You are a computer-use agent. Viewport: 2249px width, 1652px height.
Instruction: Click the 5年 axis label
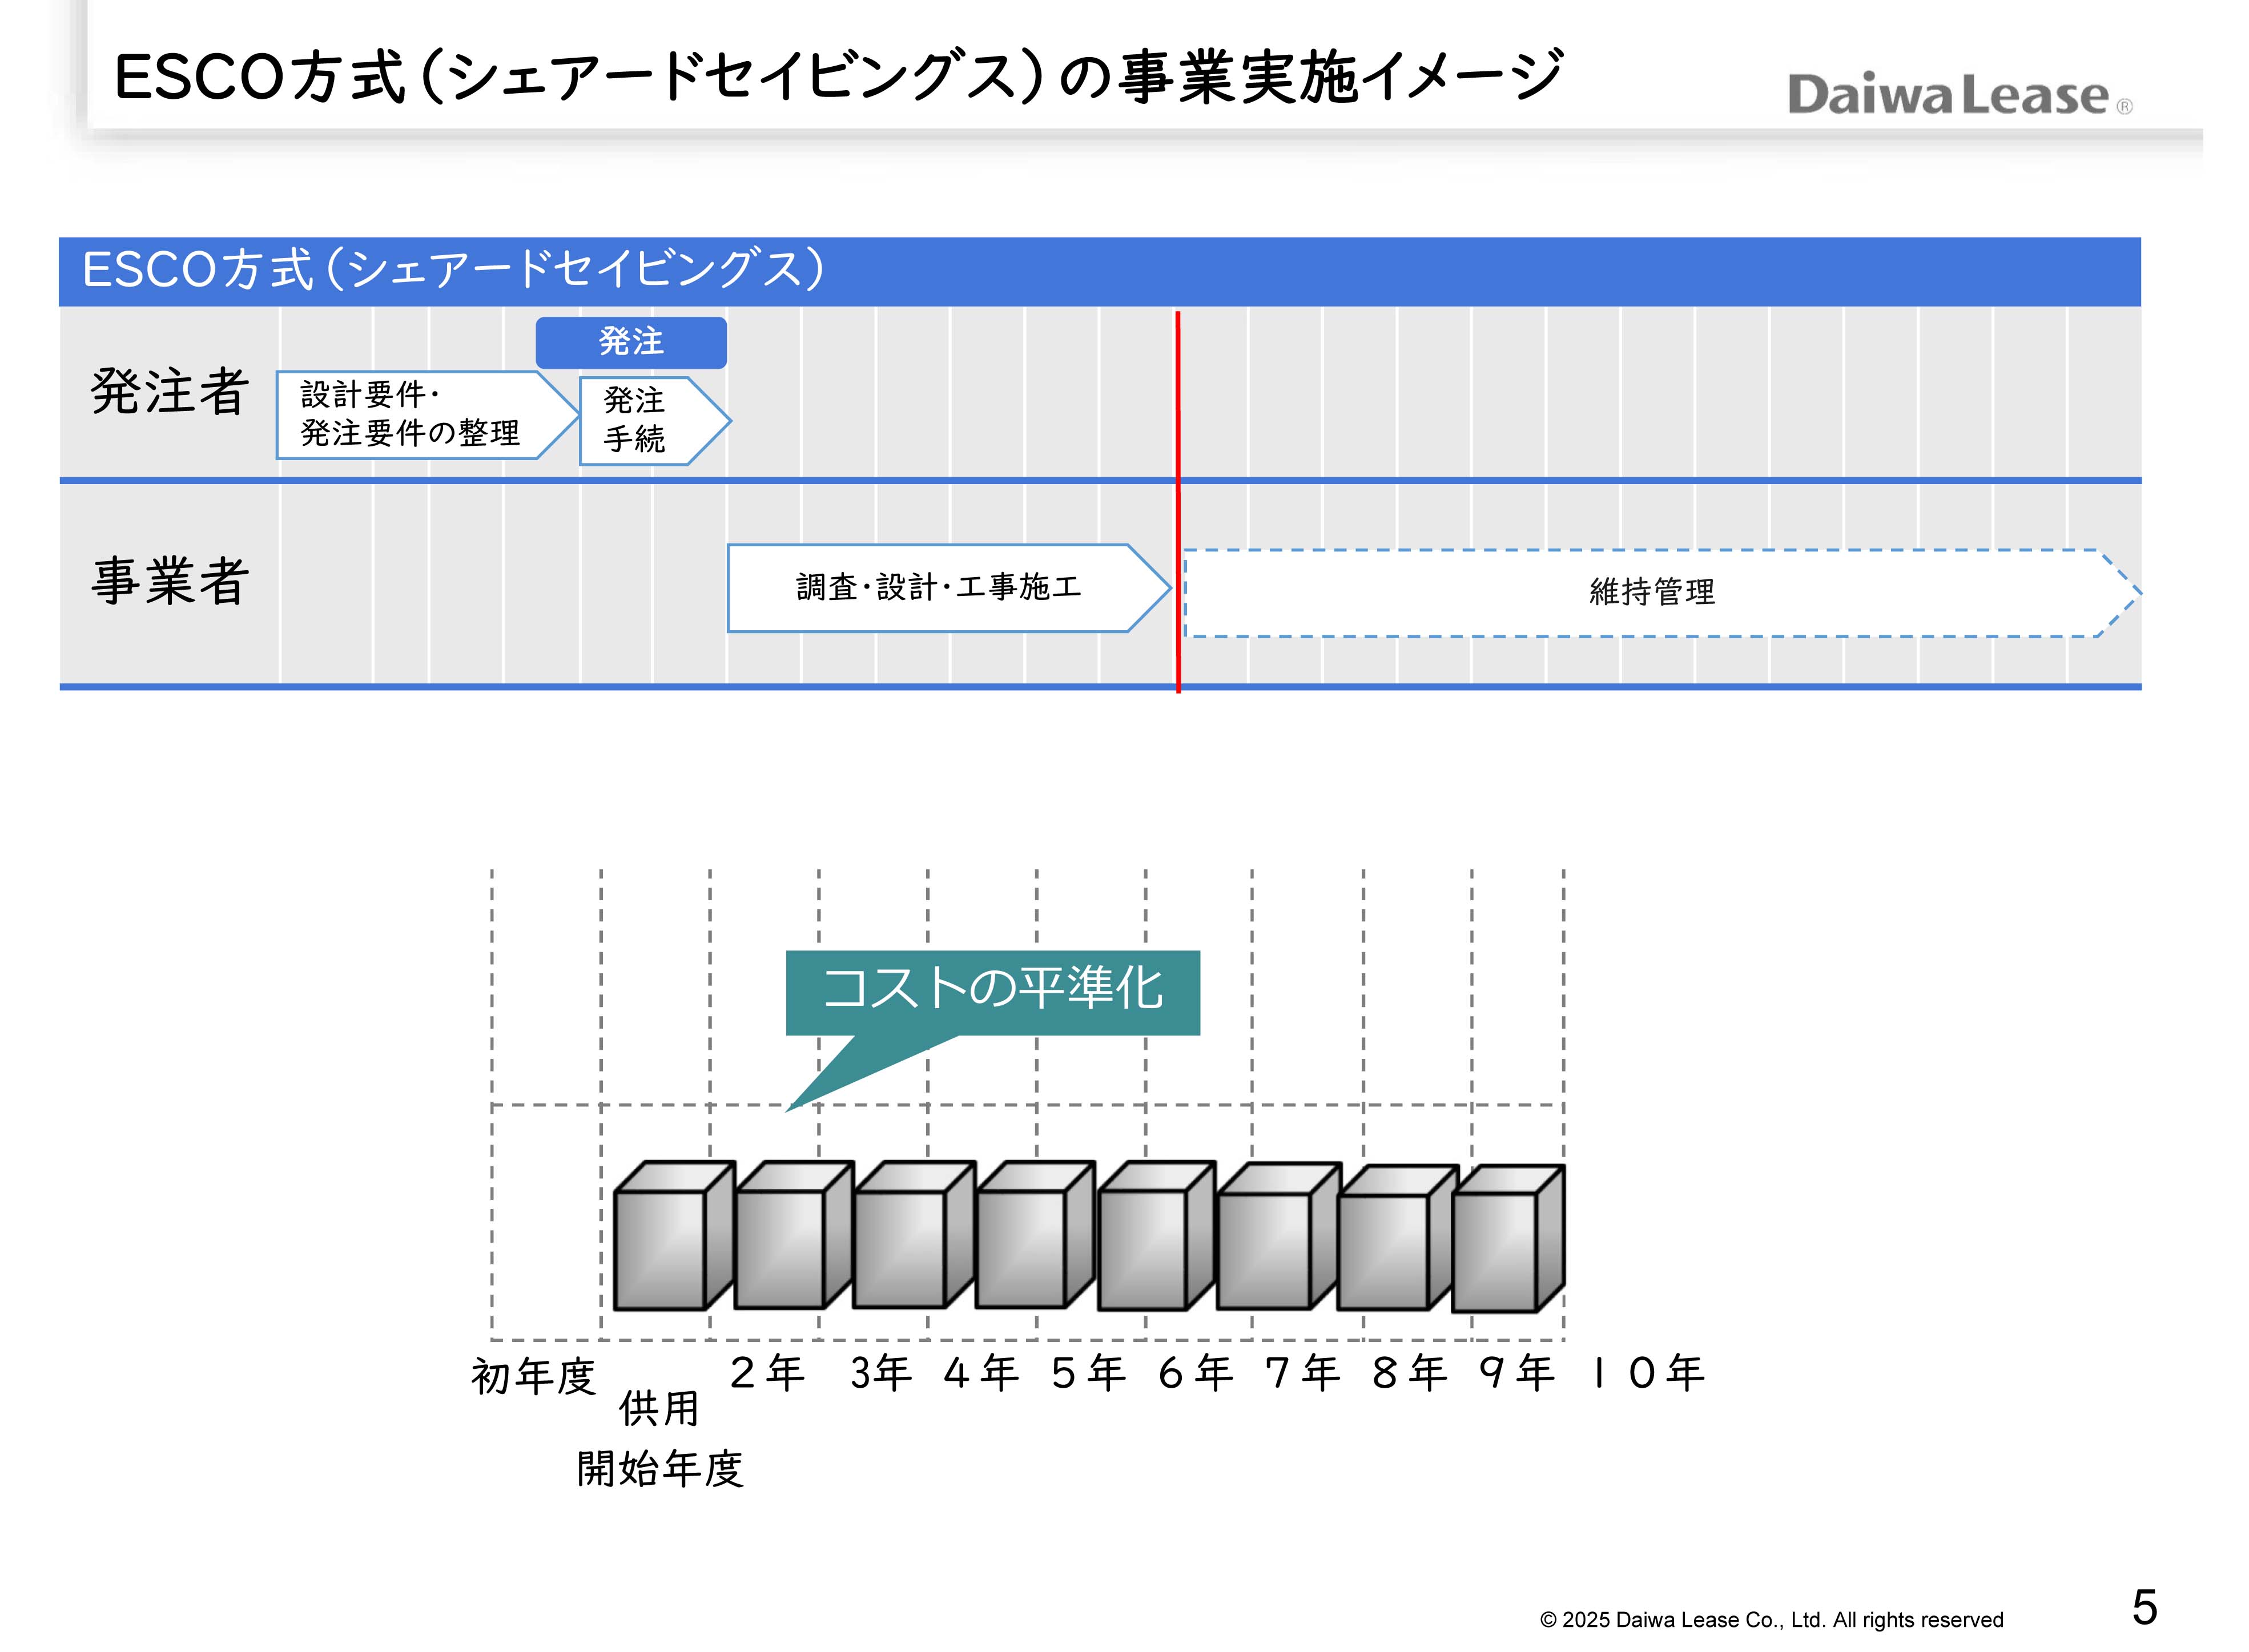[x=1087, y=1373]
